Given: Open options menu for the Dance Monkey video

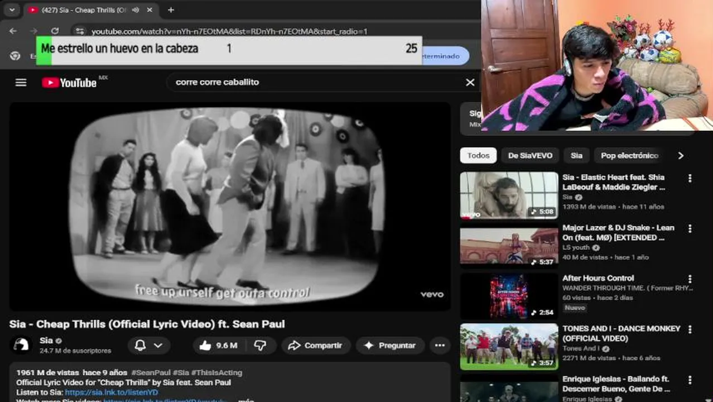Looking at the screenshot, I should [x=690, y=329].
